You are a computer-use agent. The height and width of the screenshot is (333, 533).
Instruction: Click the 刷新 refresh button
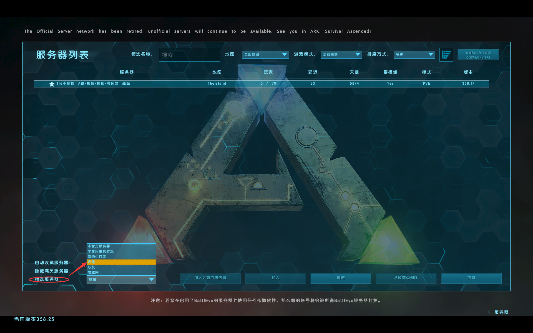341,278
